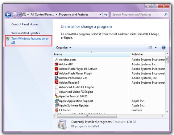174x135 pixels.
Task: Sort by the Publisher column header
Action: [148, 54]
